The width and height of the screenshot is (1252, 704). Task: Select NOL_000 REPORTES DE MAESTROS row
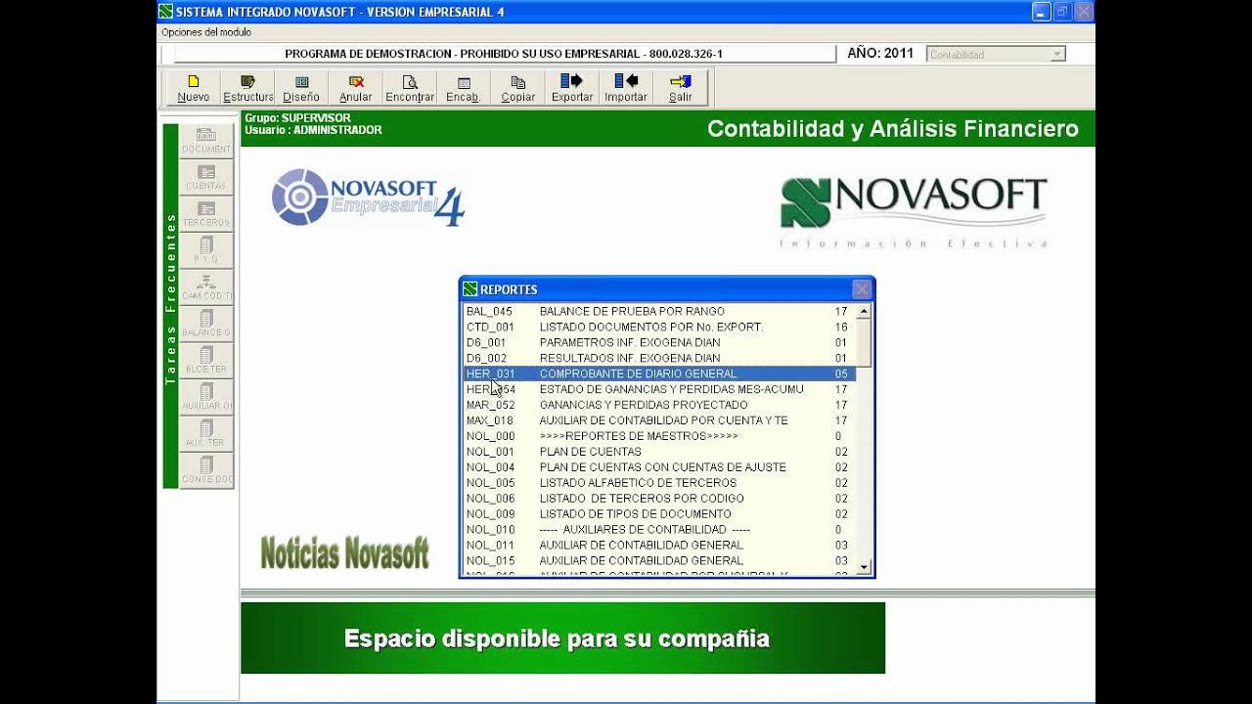coord(659,436)
